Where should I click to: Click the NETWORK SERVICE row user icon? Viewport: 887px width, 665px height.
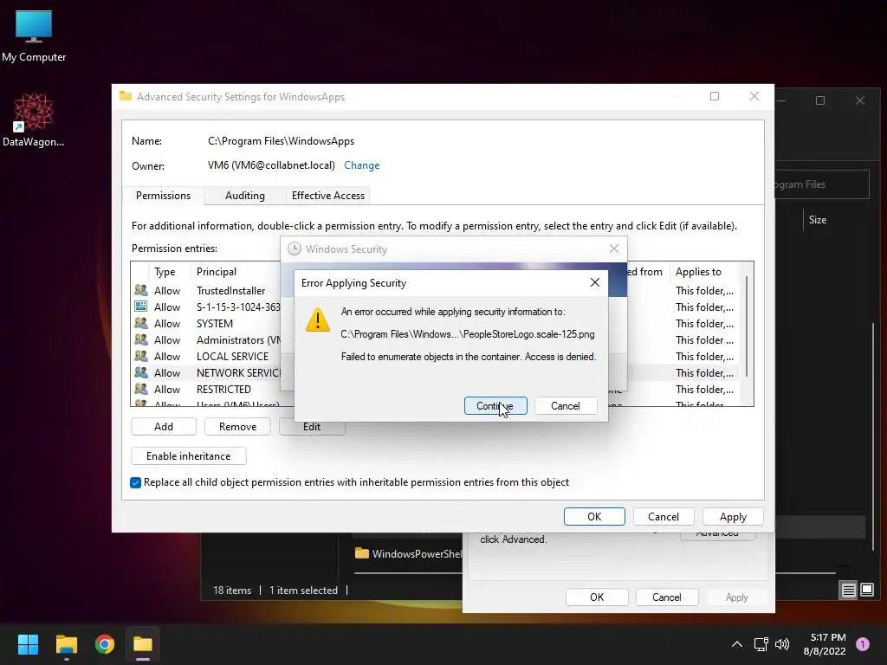click(141, 372)
